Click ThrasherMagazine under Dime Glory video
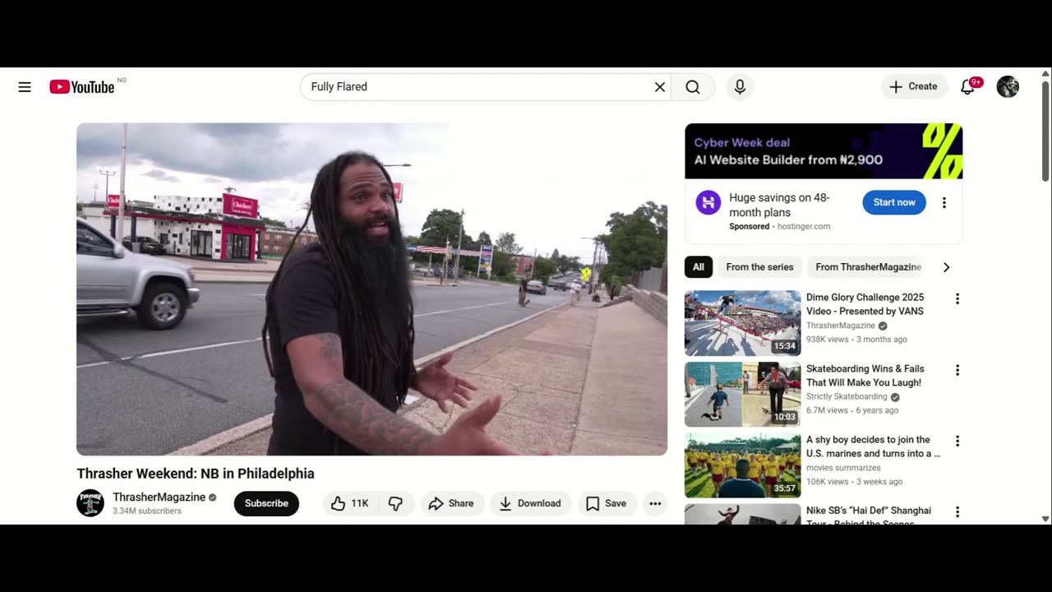1052x592 pixels. click(x=841, y=326)
